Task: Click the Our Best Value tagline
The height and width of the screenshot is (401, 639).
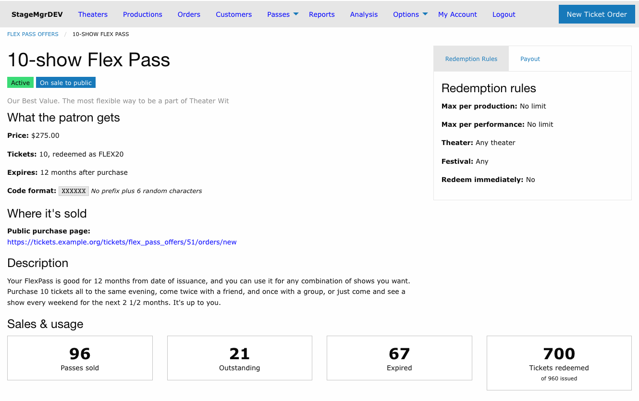Action: (118, 101)
